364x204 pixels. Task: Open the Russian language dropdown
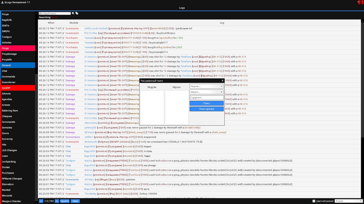[348, 201]
